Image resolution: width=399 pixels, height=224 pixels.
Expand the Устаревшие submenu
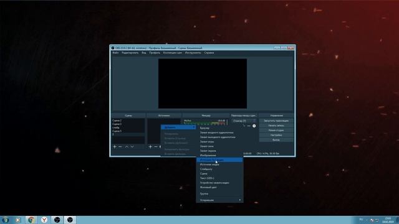pyautogui.click(x=219, y=200)
